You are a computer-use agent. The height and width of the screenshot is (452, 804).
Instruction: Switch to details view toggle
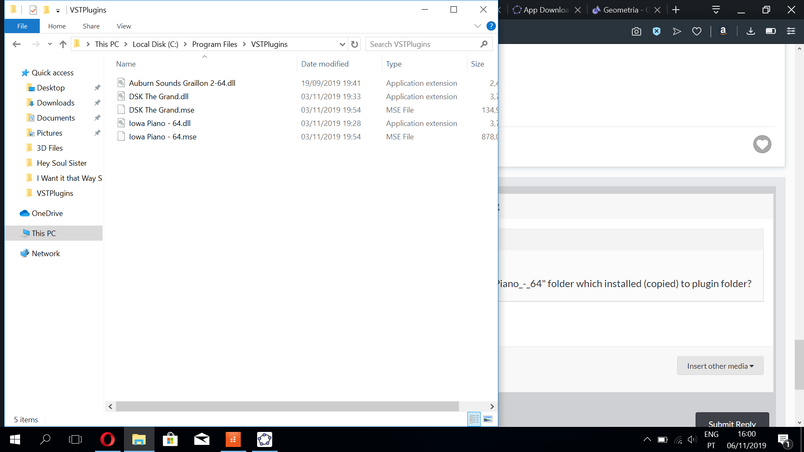[x=474, y=419]
